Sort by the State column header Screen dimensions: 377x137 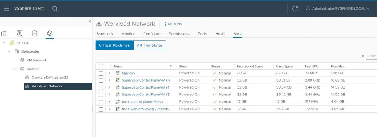pos(183,66)
